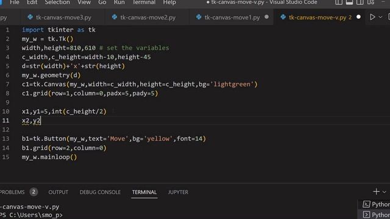Click line number 9 in the gutter
Screen dimensions: 390x219
coord(7,102)
